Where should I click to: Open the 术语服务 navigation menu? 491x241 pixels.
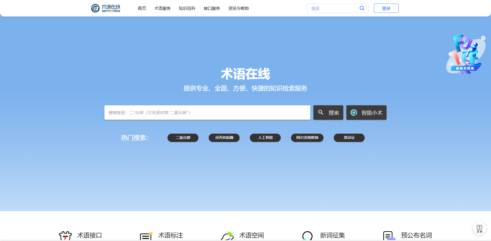tap(162, 8)
